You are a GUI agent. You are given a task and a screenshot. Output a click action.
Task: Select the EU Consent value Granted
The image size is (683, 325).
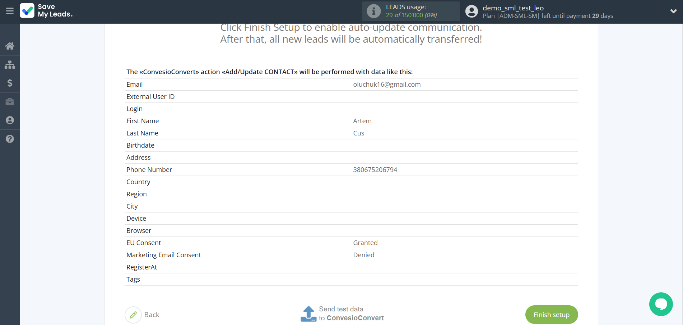point(365,243)
